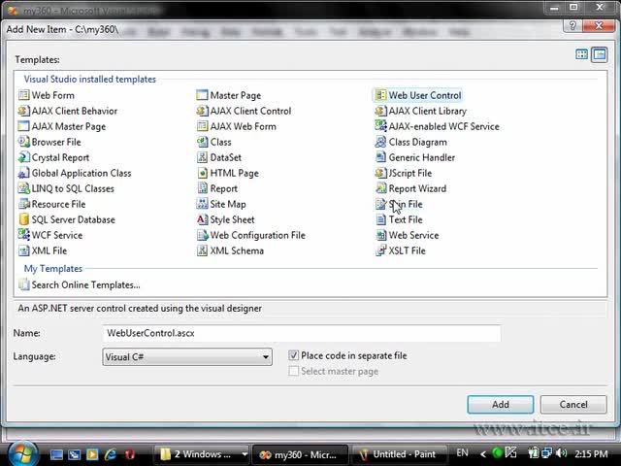Image resolution: width=621 pixels, height=466 pixels.
Task: Choose the SQL Server Database icon
Action: (23, 219)
